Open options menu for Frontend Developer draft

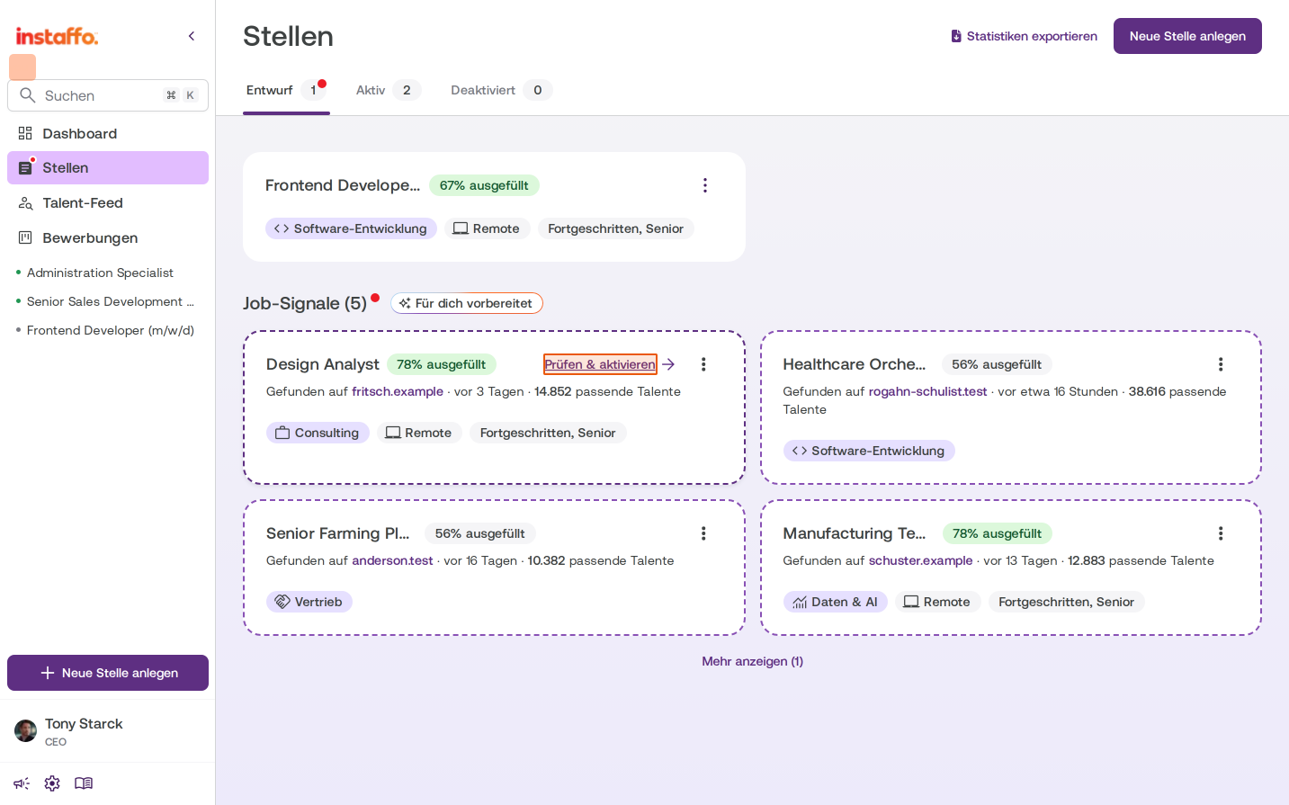click(x=705, y=185)
